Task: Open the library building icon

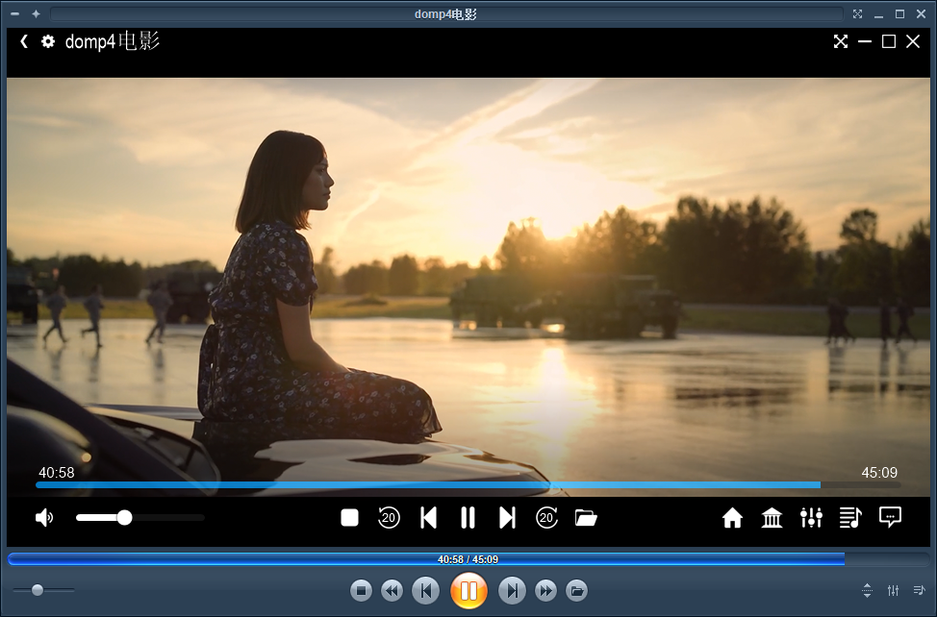Action: point(772,518)
